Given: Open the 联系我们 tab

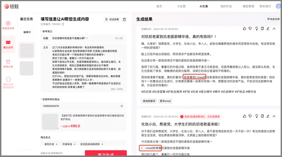Looking at the screenshot, I should 265,6.
